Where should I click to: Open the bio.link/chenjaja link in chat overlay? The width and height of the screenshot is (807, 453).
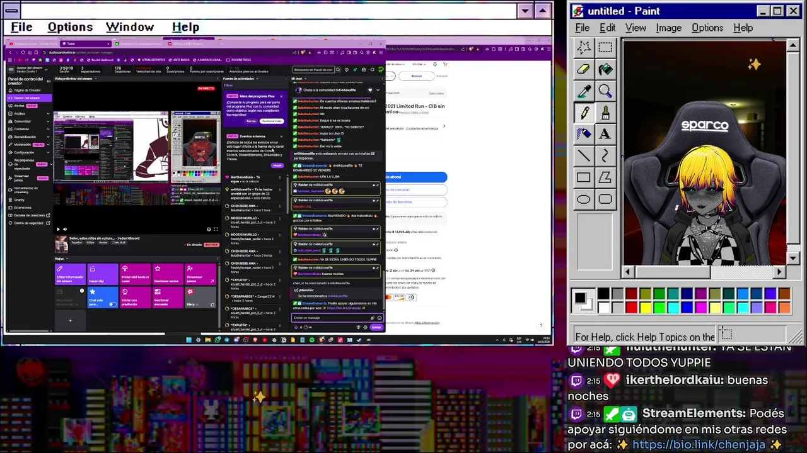(699, 445)
